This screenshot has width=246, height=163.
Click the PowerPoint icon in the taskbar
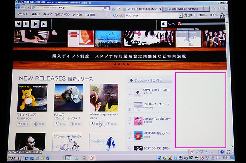pyautogui.click(x=91, y=158)
